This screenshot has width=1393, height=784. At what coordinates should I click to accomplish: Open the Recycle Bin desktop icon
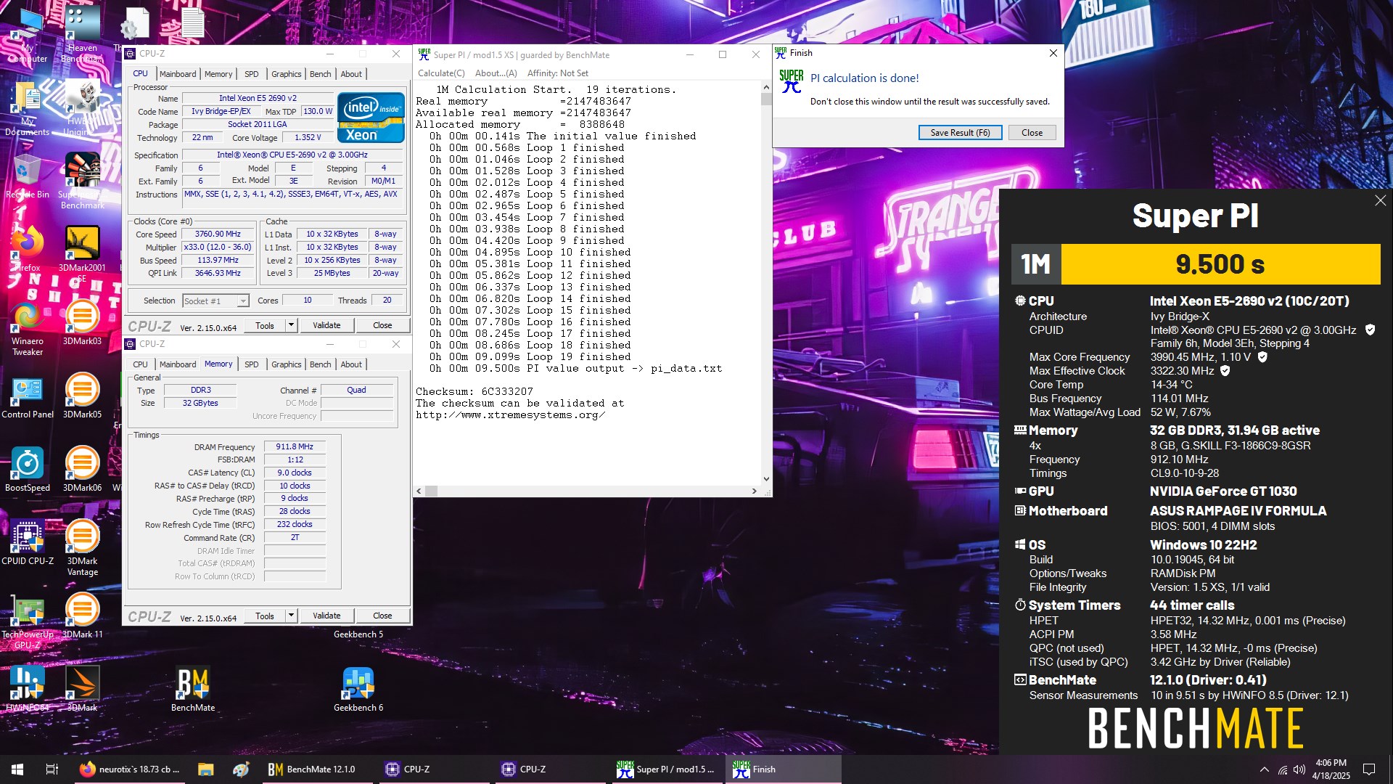coord(28,176)
